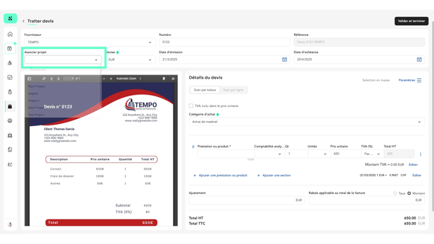The width and height of the screenshot is (434, 244).
Task: Open the Comptabilité analytique dropdown on line
Action: point(269,154)
